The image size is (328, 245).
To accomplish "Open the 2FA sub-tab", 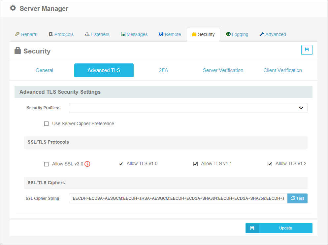I will [x=163, y=70].
